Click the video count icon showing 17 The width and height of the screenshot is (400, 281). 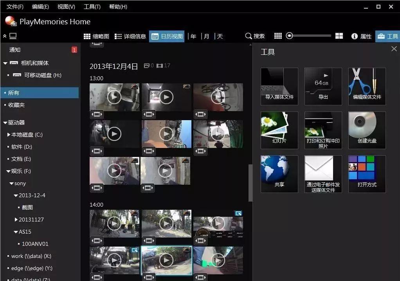pos(160,66)
